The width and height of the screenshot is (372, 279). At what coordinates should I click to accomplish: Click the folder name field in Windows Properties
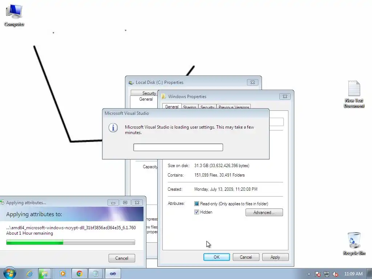276,122
